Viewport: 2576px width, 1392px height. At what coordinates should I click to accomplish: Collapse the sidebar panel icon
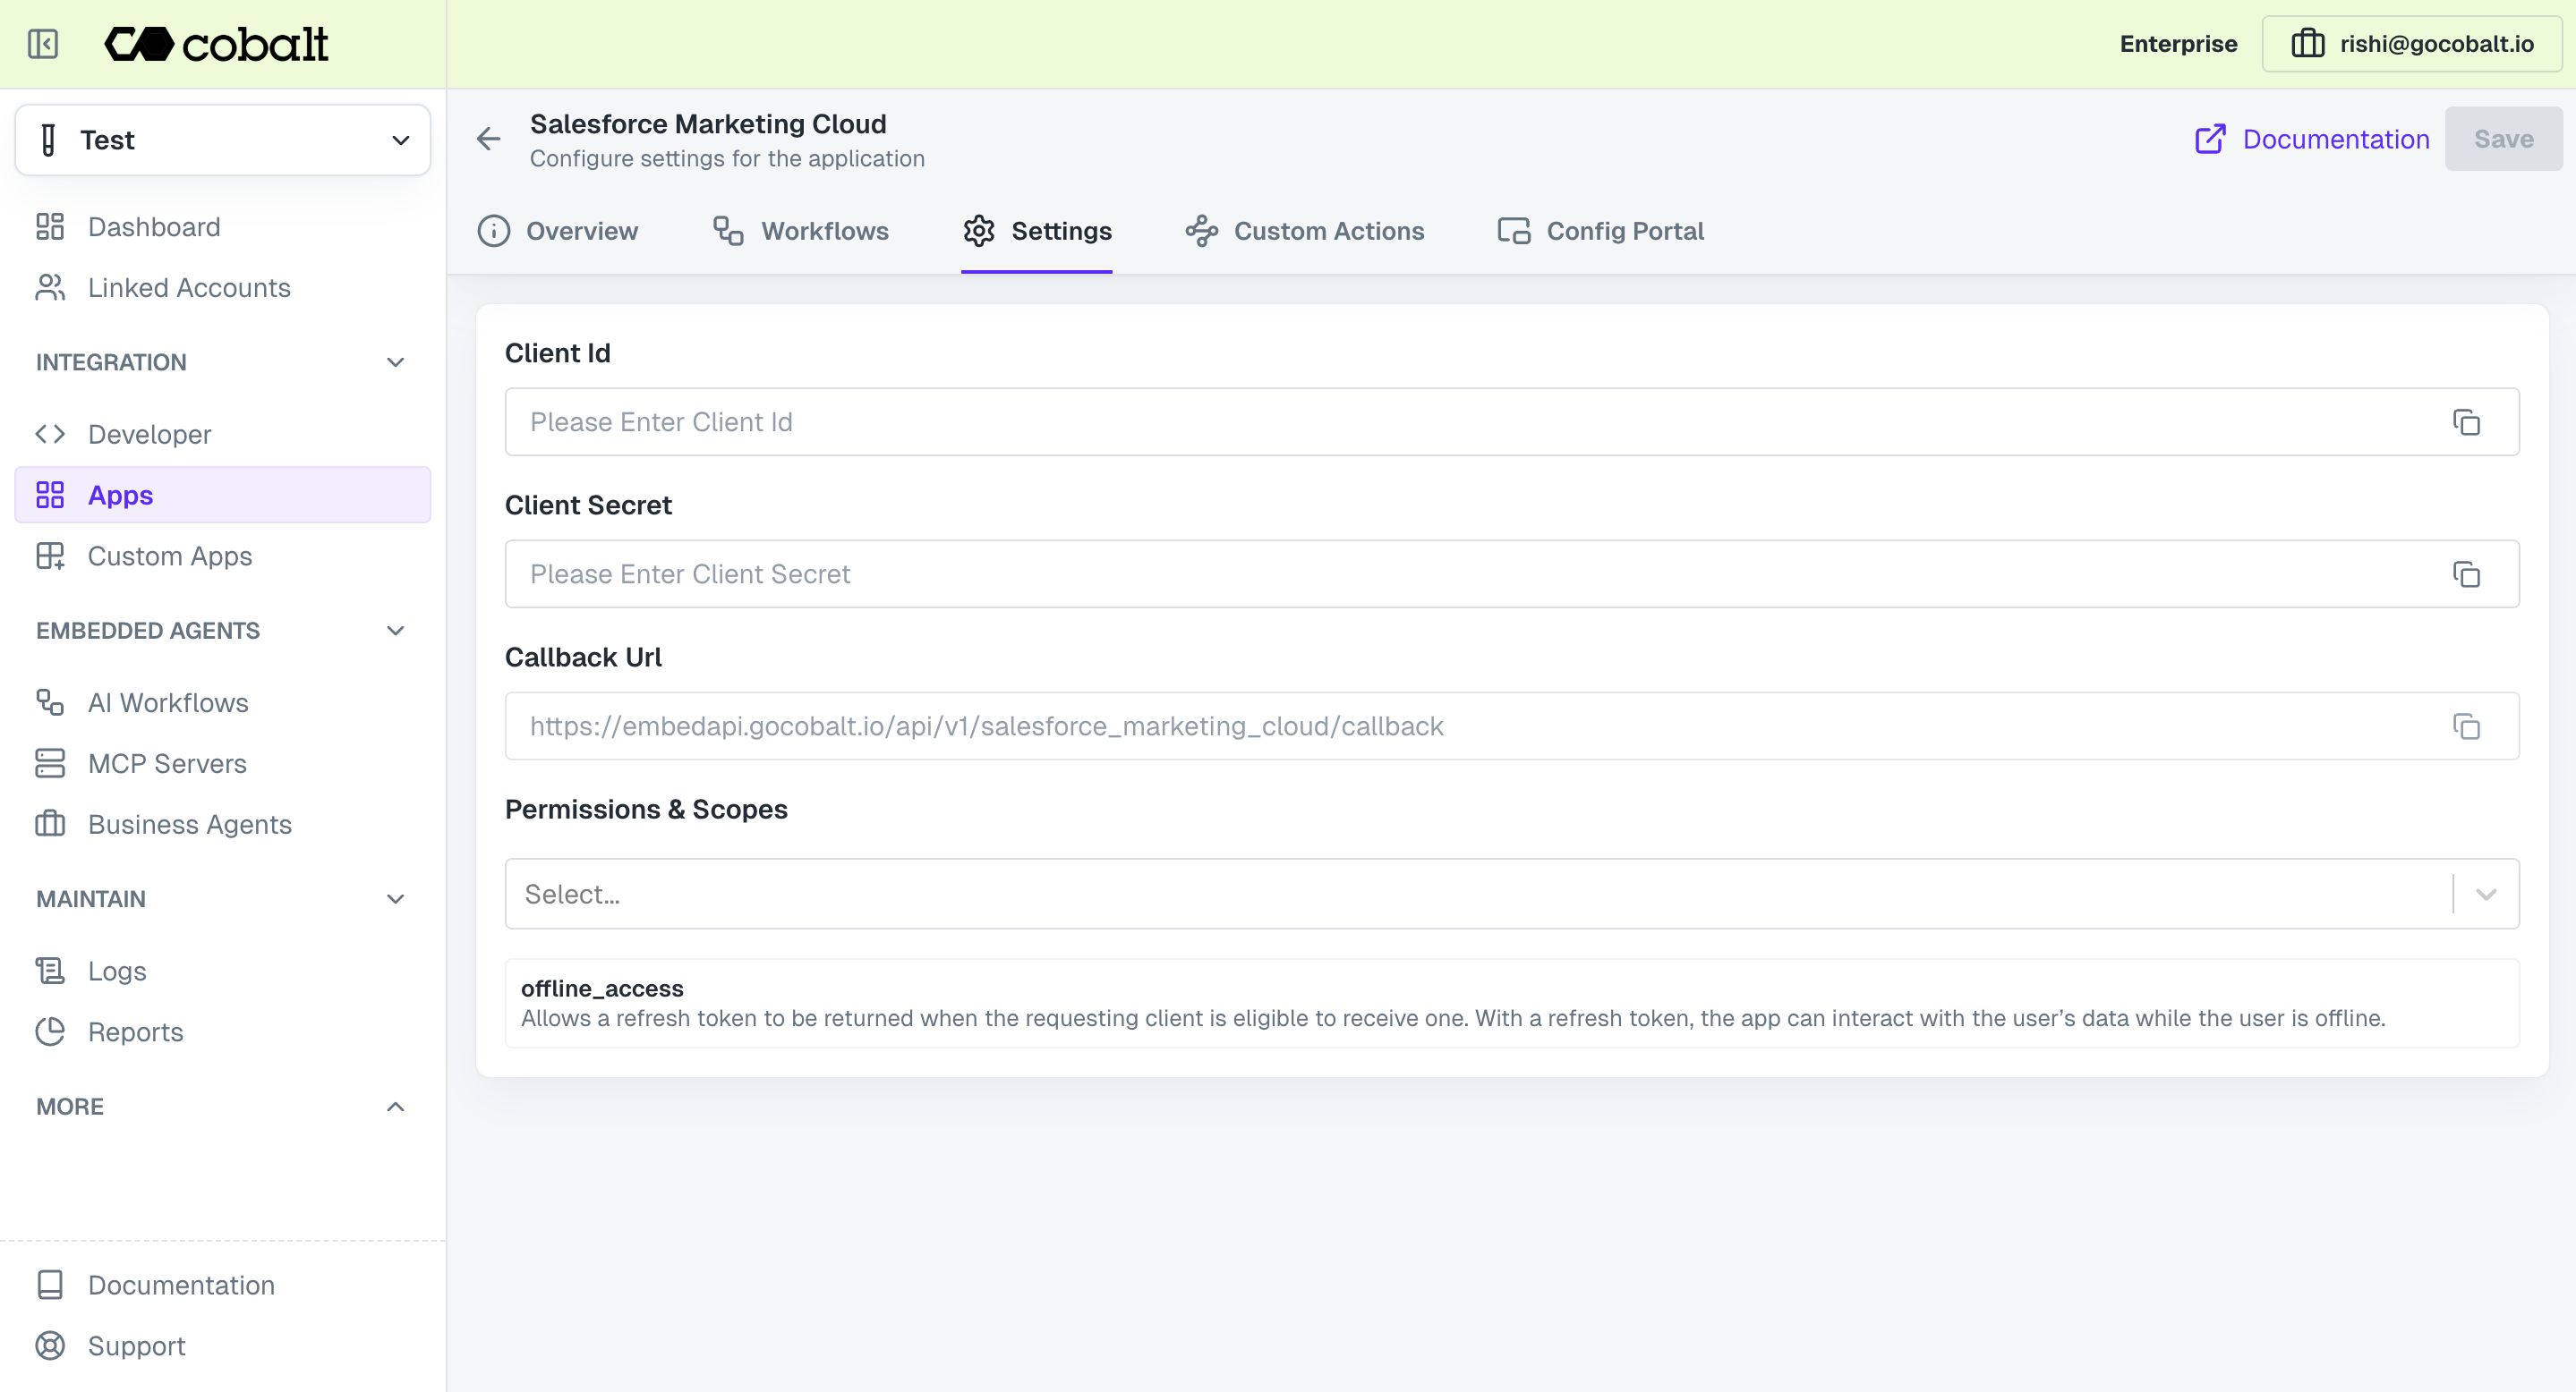coord(43,44)
